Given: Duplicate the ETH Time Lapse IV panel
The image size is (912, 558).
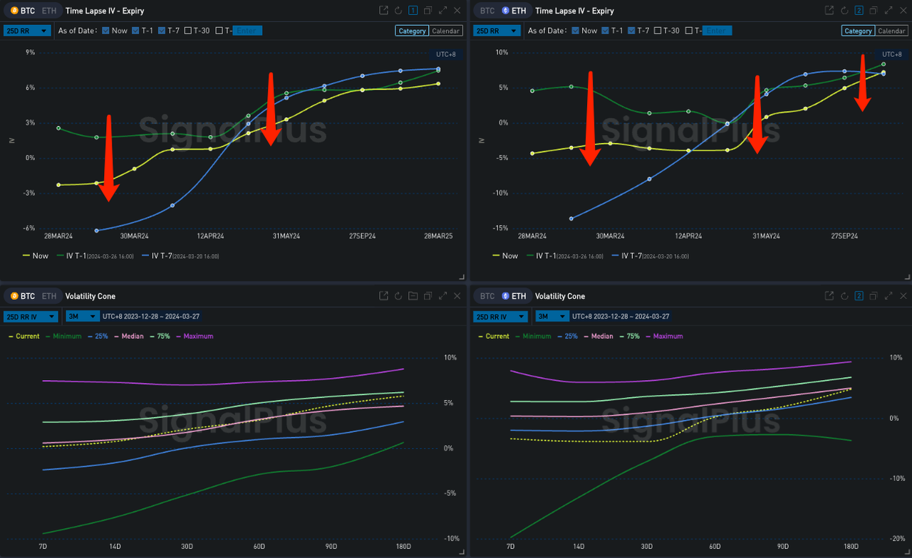Looking at the screenshot, I should (x=874, y=11).
